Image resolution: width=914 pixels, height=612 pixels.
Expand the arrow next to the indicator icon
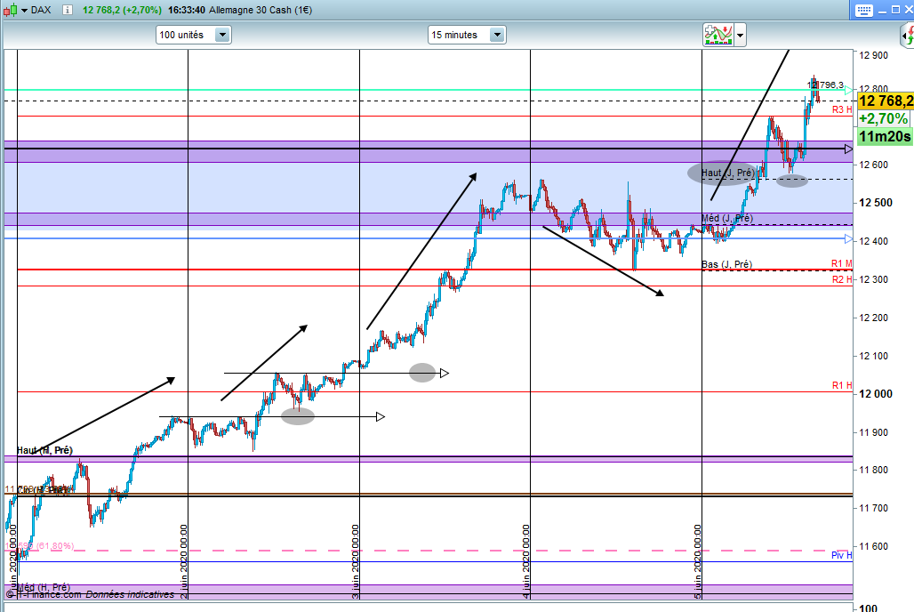740,35
